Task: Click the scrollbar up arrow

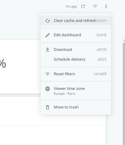Action: (124, 41)
